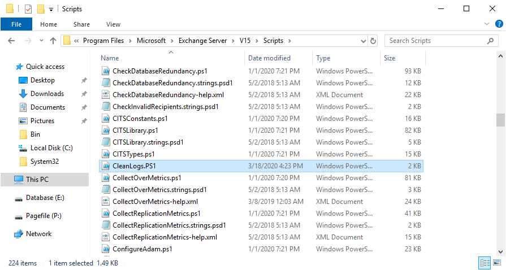
Task: Click the pin icon beside Documents
Action: [x=84, y=107]
